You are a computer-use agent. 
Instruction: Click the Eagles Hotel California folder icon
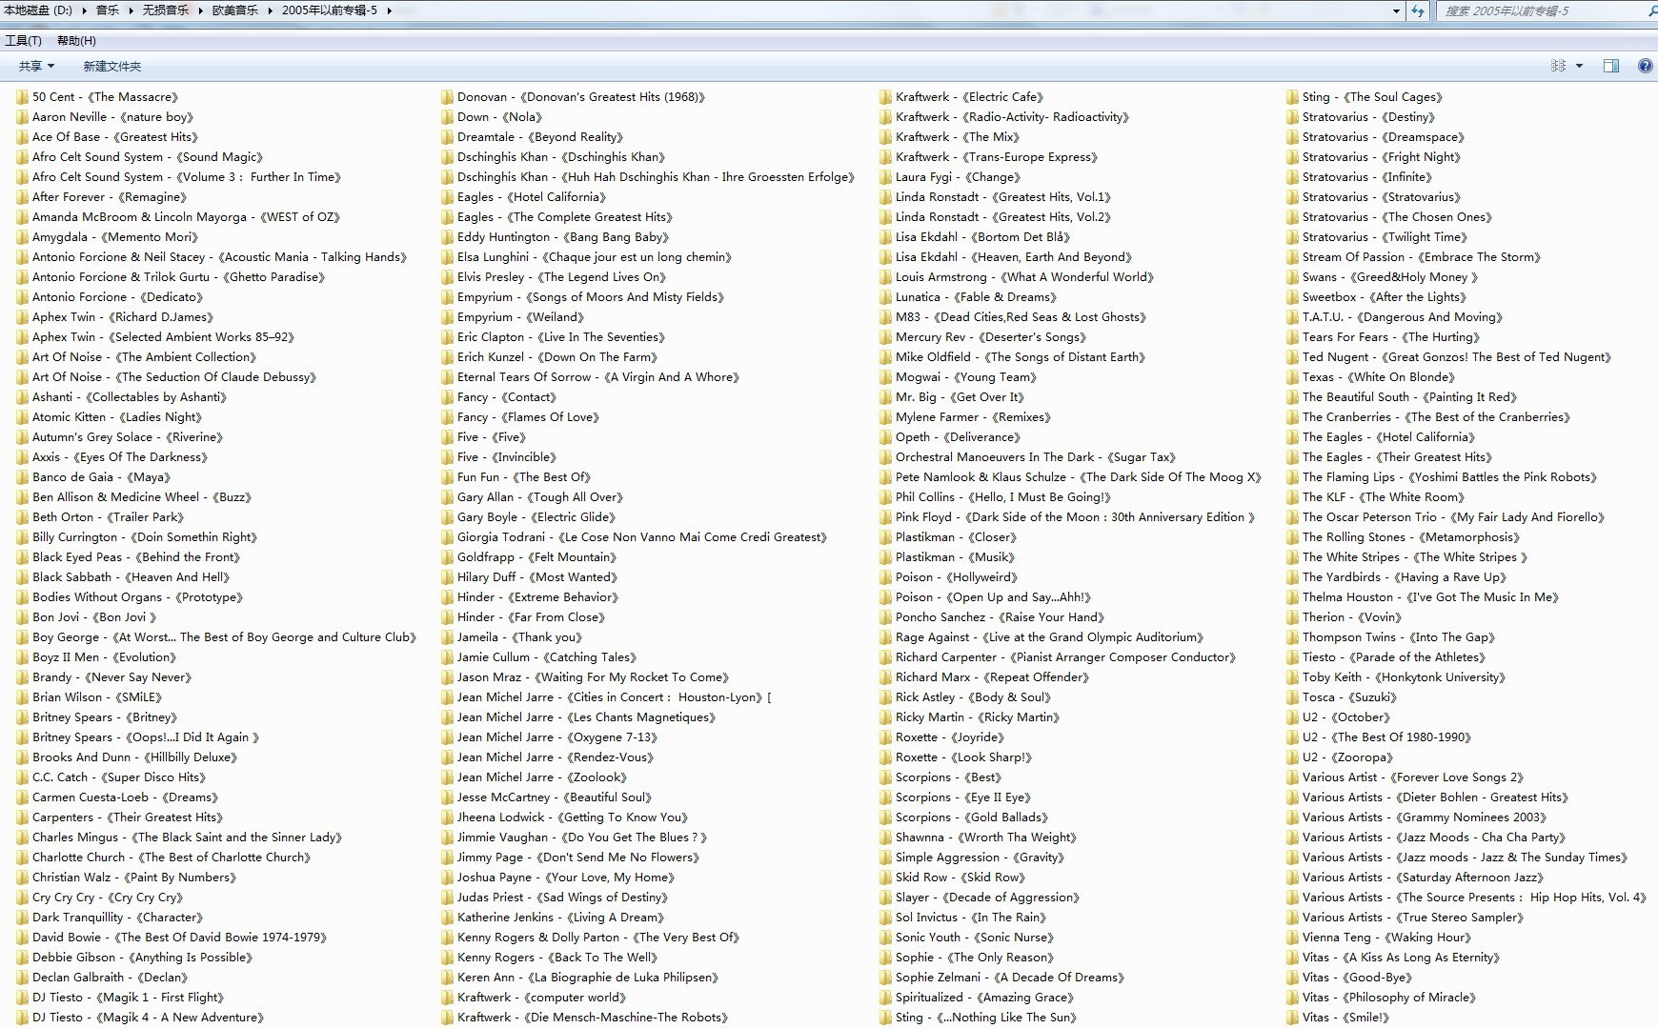click(447, 197)
